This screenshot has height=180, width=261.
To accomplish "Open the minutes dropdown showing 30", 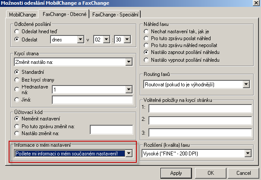I will pos(127,39).
